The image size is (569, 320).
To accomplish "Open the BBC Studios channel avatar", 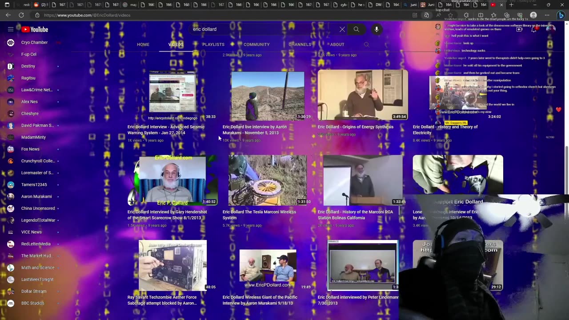I will 11,303.
